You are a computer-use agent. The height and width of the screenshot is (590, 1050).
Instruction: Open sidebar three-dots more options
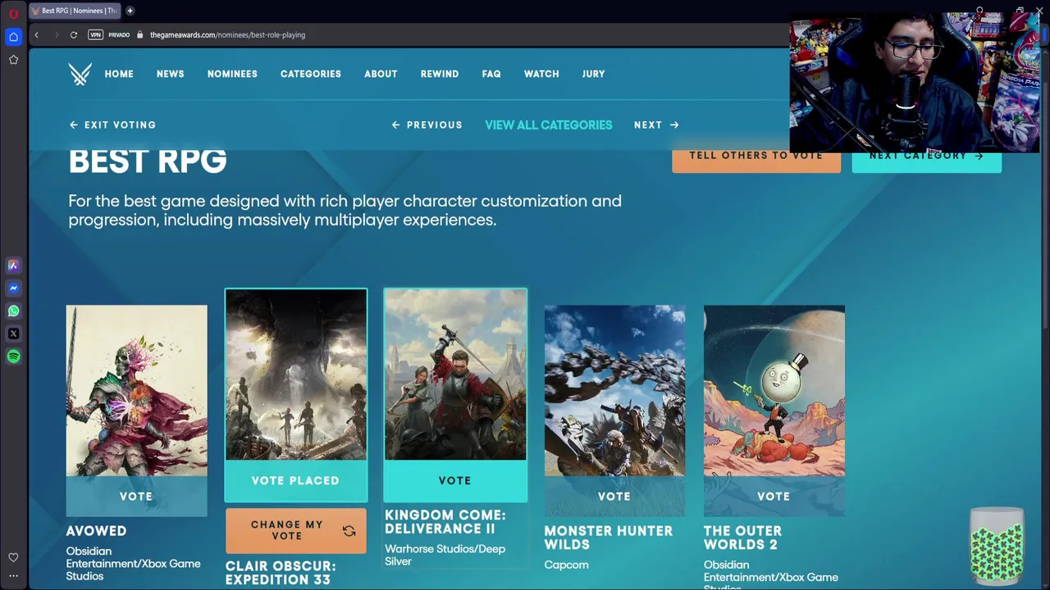(13, 576)
